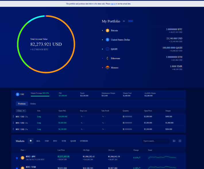Viewport: 204px width, 169px height.
Task: Click the Monero coin icon
Action: (107, 67)
